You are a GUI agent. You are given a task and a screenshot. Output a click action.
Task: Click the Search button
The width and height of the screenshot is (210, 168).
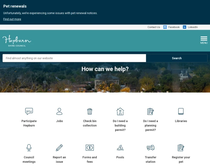coord(177,58)
